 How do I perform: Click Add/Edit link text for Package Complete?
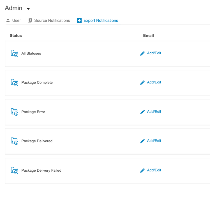154,82
